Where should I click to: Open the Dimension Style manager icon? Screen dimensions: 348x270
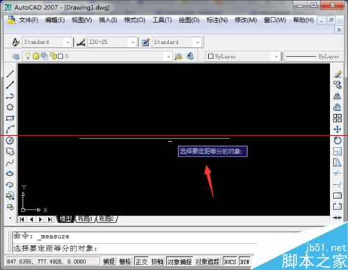[81, 42]
